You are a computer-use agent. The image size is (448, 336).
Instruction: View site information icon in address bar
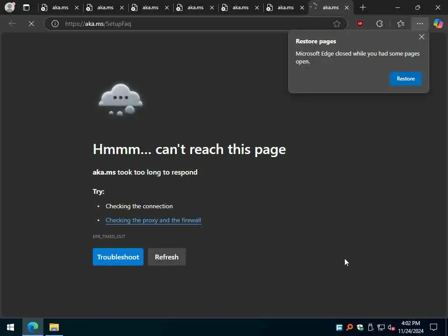tap(55, 24)
